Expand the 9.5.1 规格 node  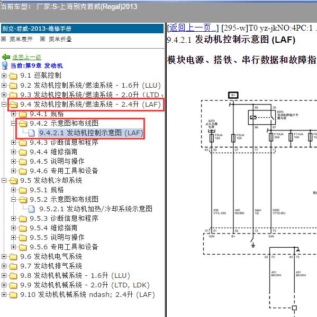point(13,190)
